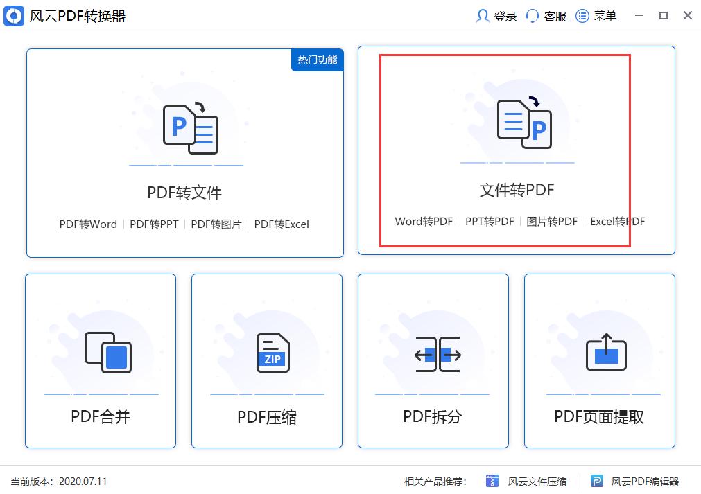Click the 热门功能 badge
The image size is (701, 494).
pyautogui.click(x=317, y=60)
